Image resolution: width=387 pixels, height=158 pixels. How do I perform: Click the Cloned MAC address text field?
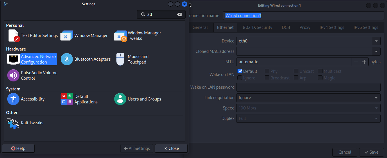pos(304,51)
